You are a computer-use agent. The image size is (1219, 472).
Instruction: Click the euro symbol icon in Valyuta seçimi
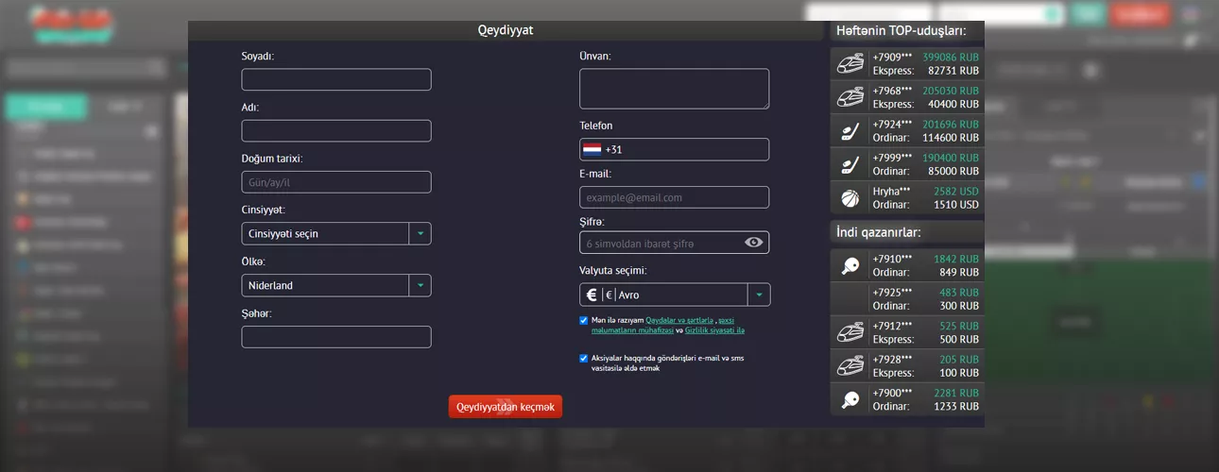(x=592, y=295)
